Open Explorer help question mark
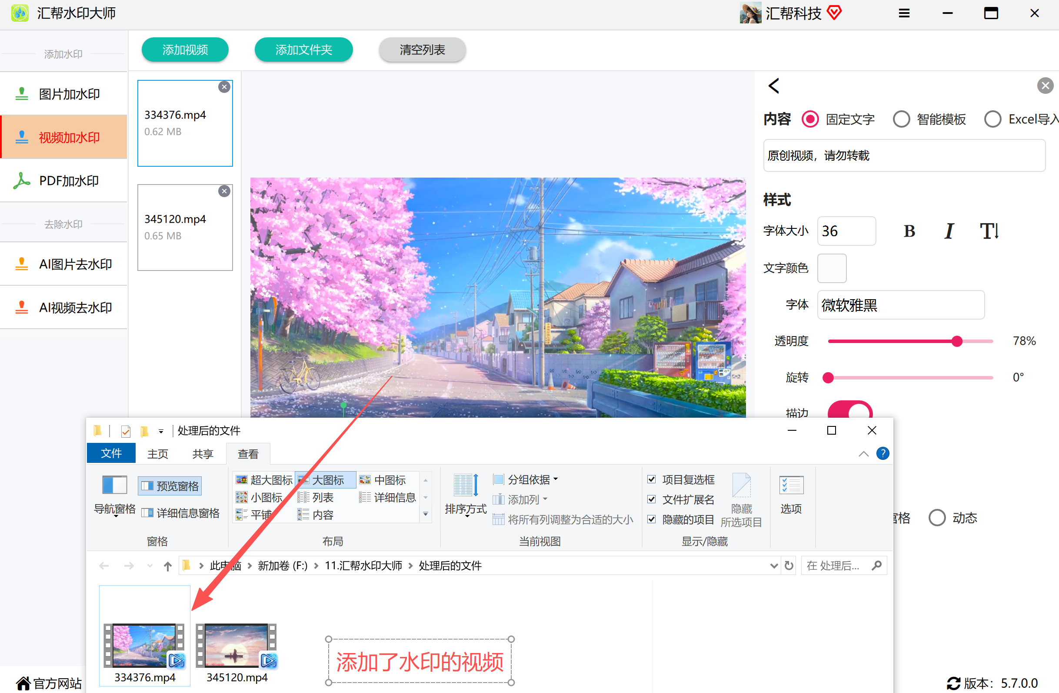Image resolution: width=1059 pixels, height=693 pixels. (882, 453)
